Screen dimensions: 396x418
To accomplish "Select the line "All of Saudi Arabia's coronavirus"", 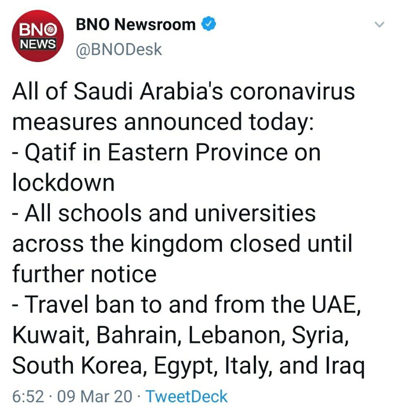I will click(184, 91).
